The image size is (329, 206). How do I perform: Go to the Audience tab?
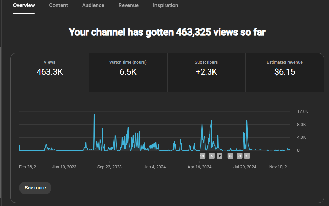click(x=93, y=5)
